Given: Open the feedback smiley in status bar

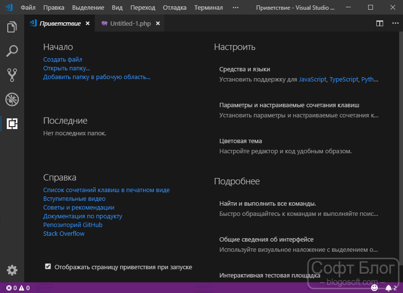Looking at the screenshot, I should pos(374,288).
